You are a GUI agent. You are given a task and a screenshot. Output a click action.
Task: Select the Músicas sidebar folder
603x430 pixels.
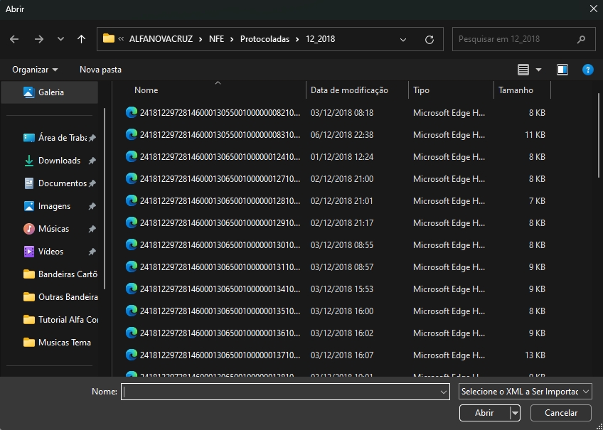(53, 229)
